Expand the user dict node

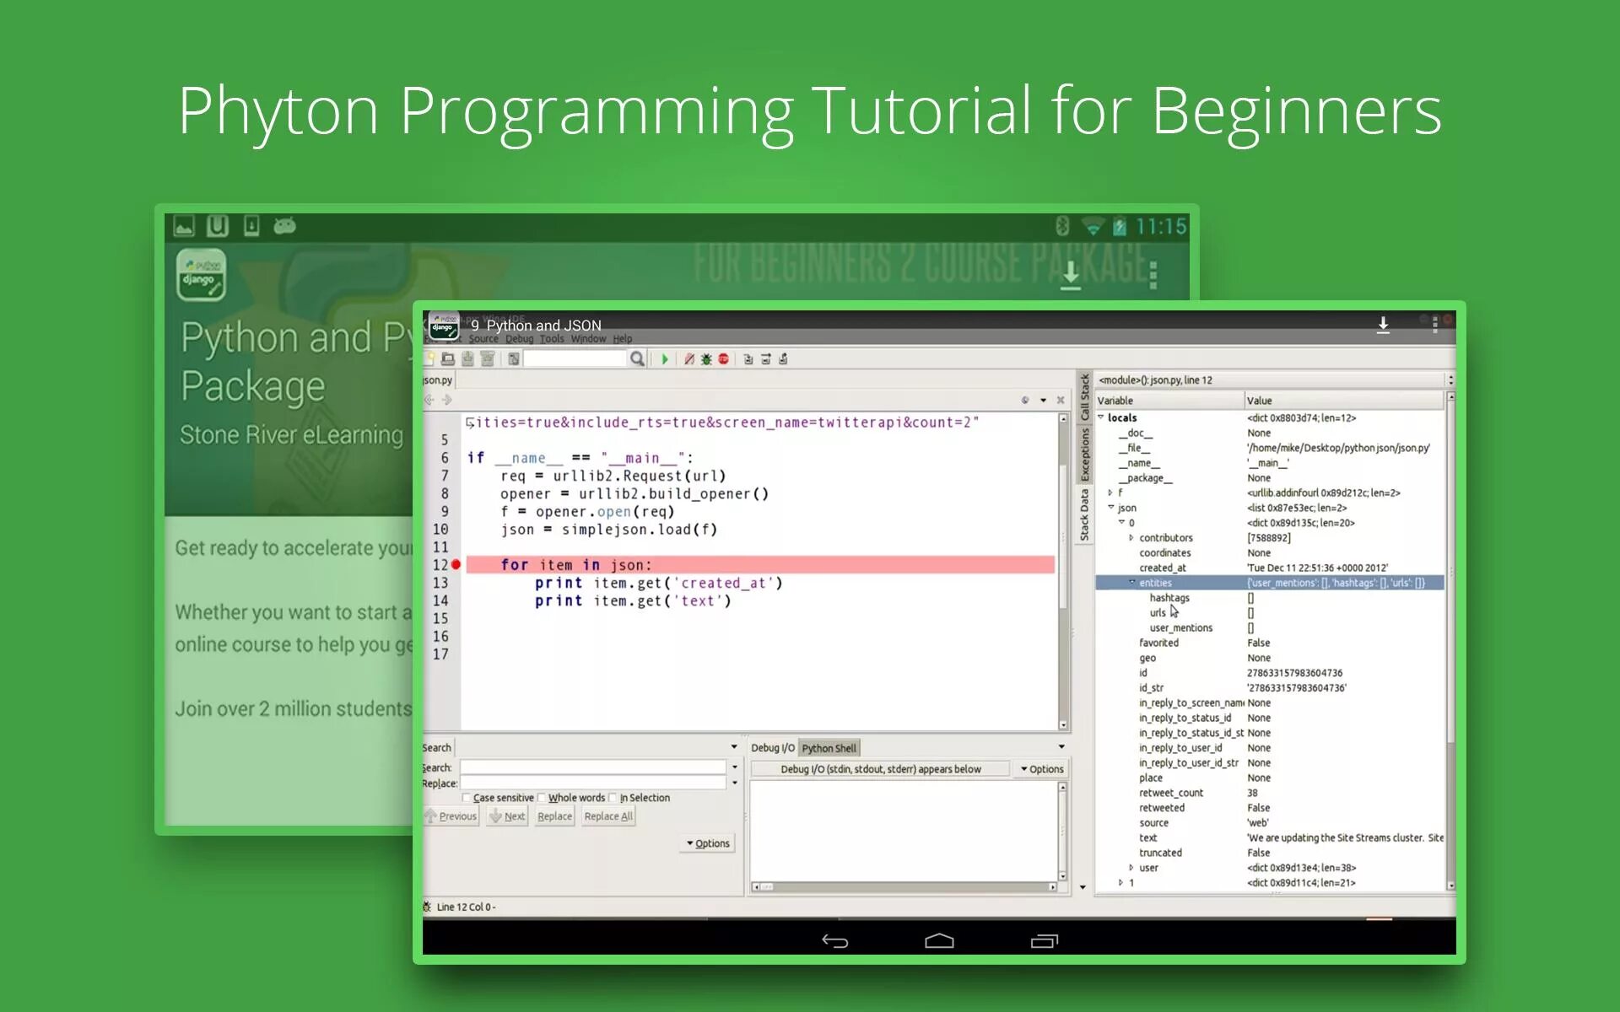(x=1131, y=868)
